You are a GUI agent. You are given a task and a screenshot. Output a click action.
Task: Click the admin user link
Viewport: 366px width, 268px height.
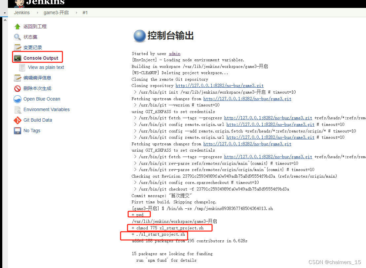(174, 54)
